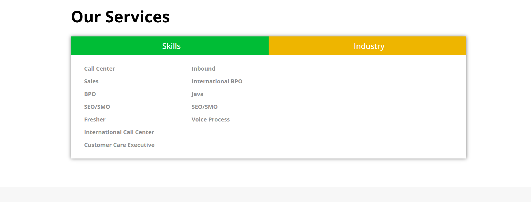This screenshot has width=531, height=202.
Task: Switch to the Industry tab
Action: point(367,46)
